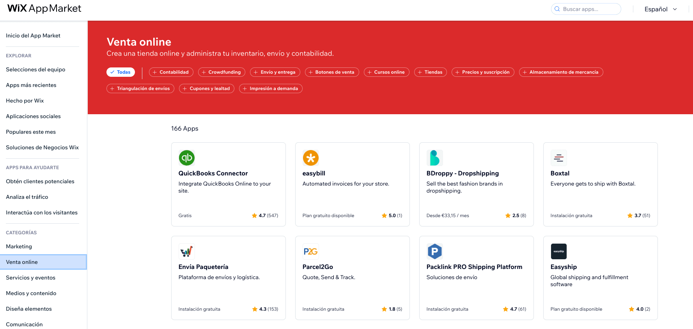Toggle the Botones de venta filter

coord(332,72)
